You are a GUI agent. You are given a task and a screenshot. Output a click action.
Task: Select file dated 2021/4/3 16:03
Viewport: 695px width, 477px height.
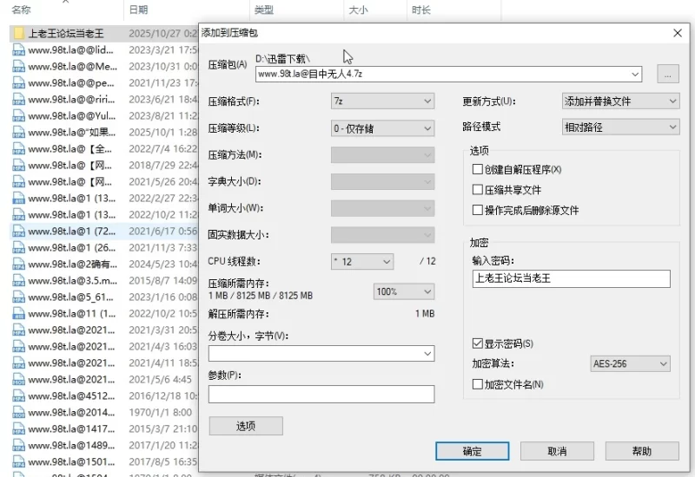pyautogui.click(x=105, y=346)
